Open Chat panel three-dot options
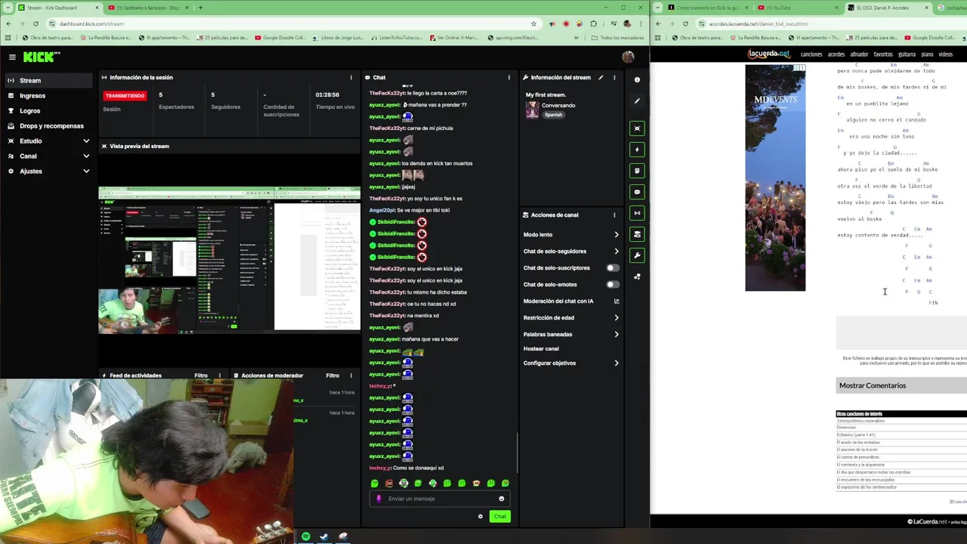This screenshot has height=544, width=967. click(x=508, y=77)
